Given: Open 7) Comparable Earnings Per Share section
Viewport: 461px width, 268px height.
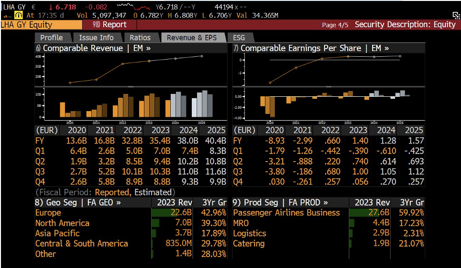Looking at the screenshot, I should pos(297,48).
